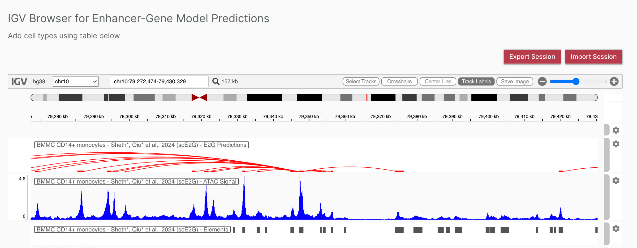Click the locus coordinates input field

click(x=159, y=82)
